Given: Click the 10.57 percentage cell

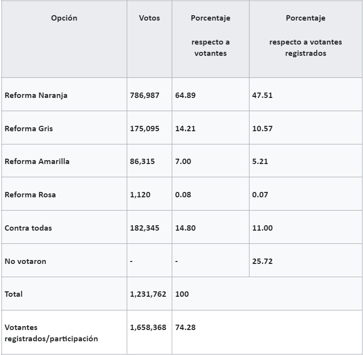Looking at the screenshot, I should tap(262, 129).
